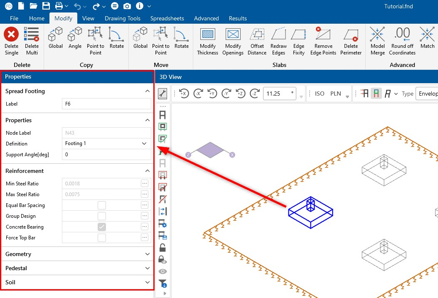Click the Delete Single icon
438x298 pixels.
(x=12, y=34)
